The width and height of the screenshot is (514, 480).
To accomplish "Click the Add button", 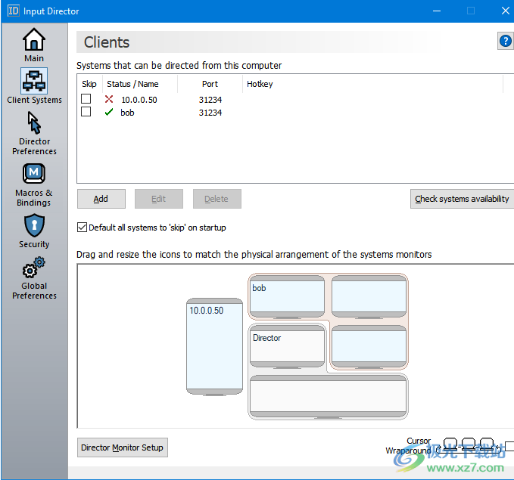I will 101,199.
